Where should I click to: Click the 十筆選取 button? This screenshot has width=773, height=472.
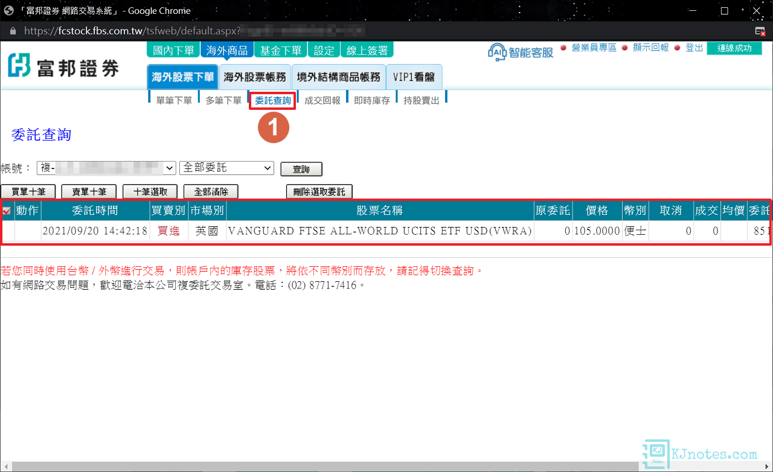coord(150,191)
